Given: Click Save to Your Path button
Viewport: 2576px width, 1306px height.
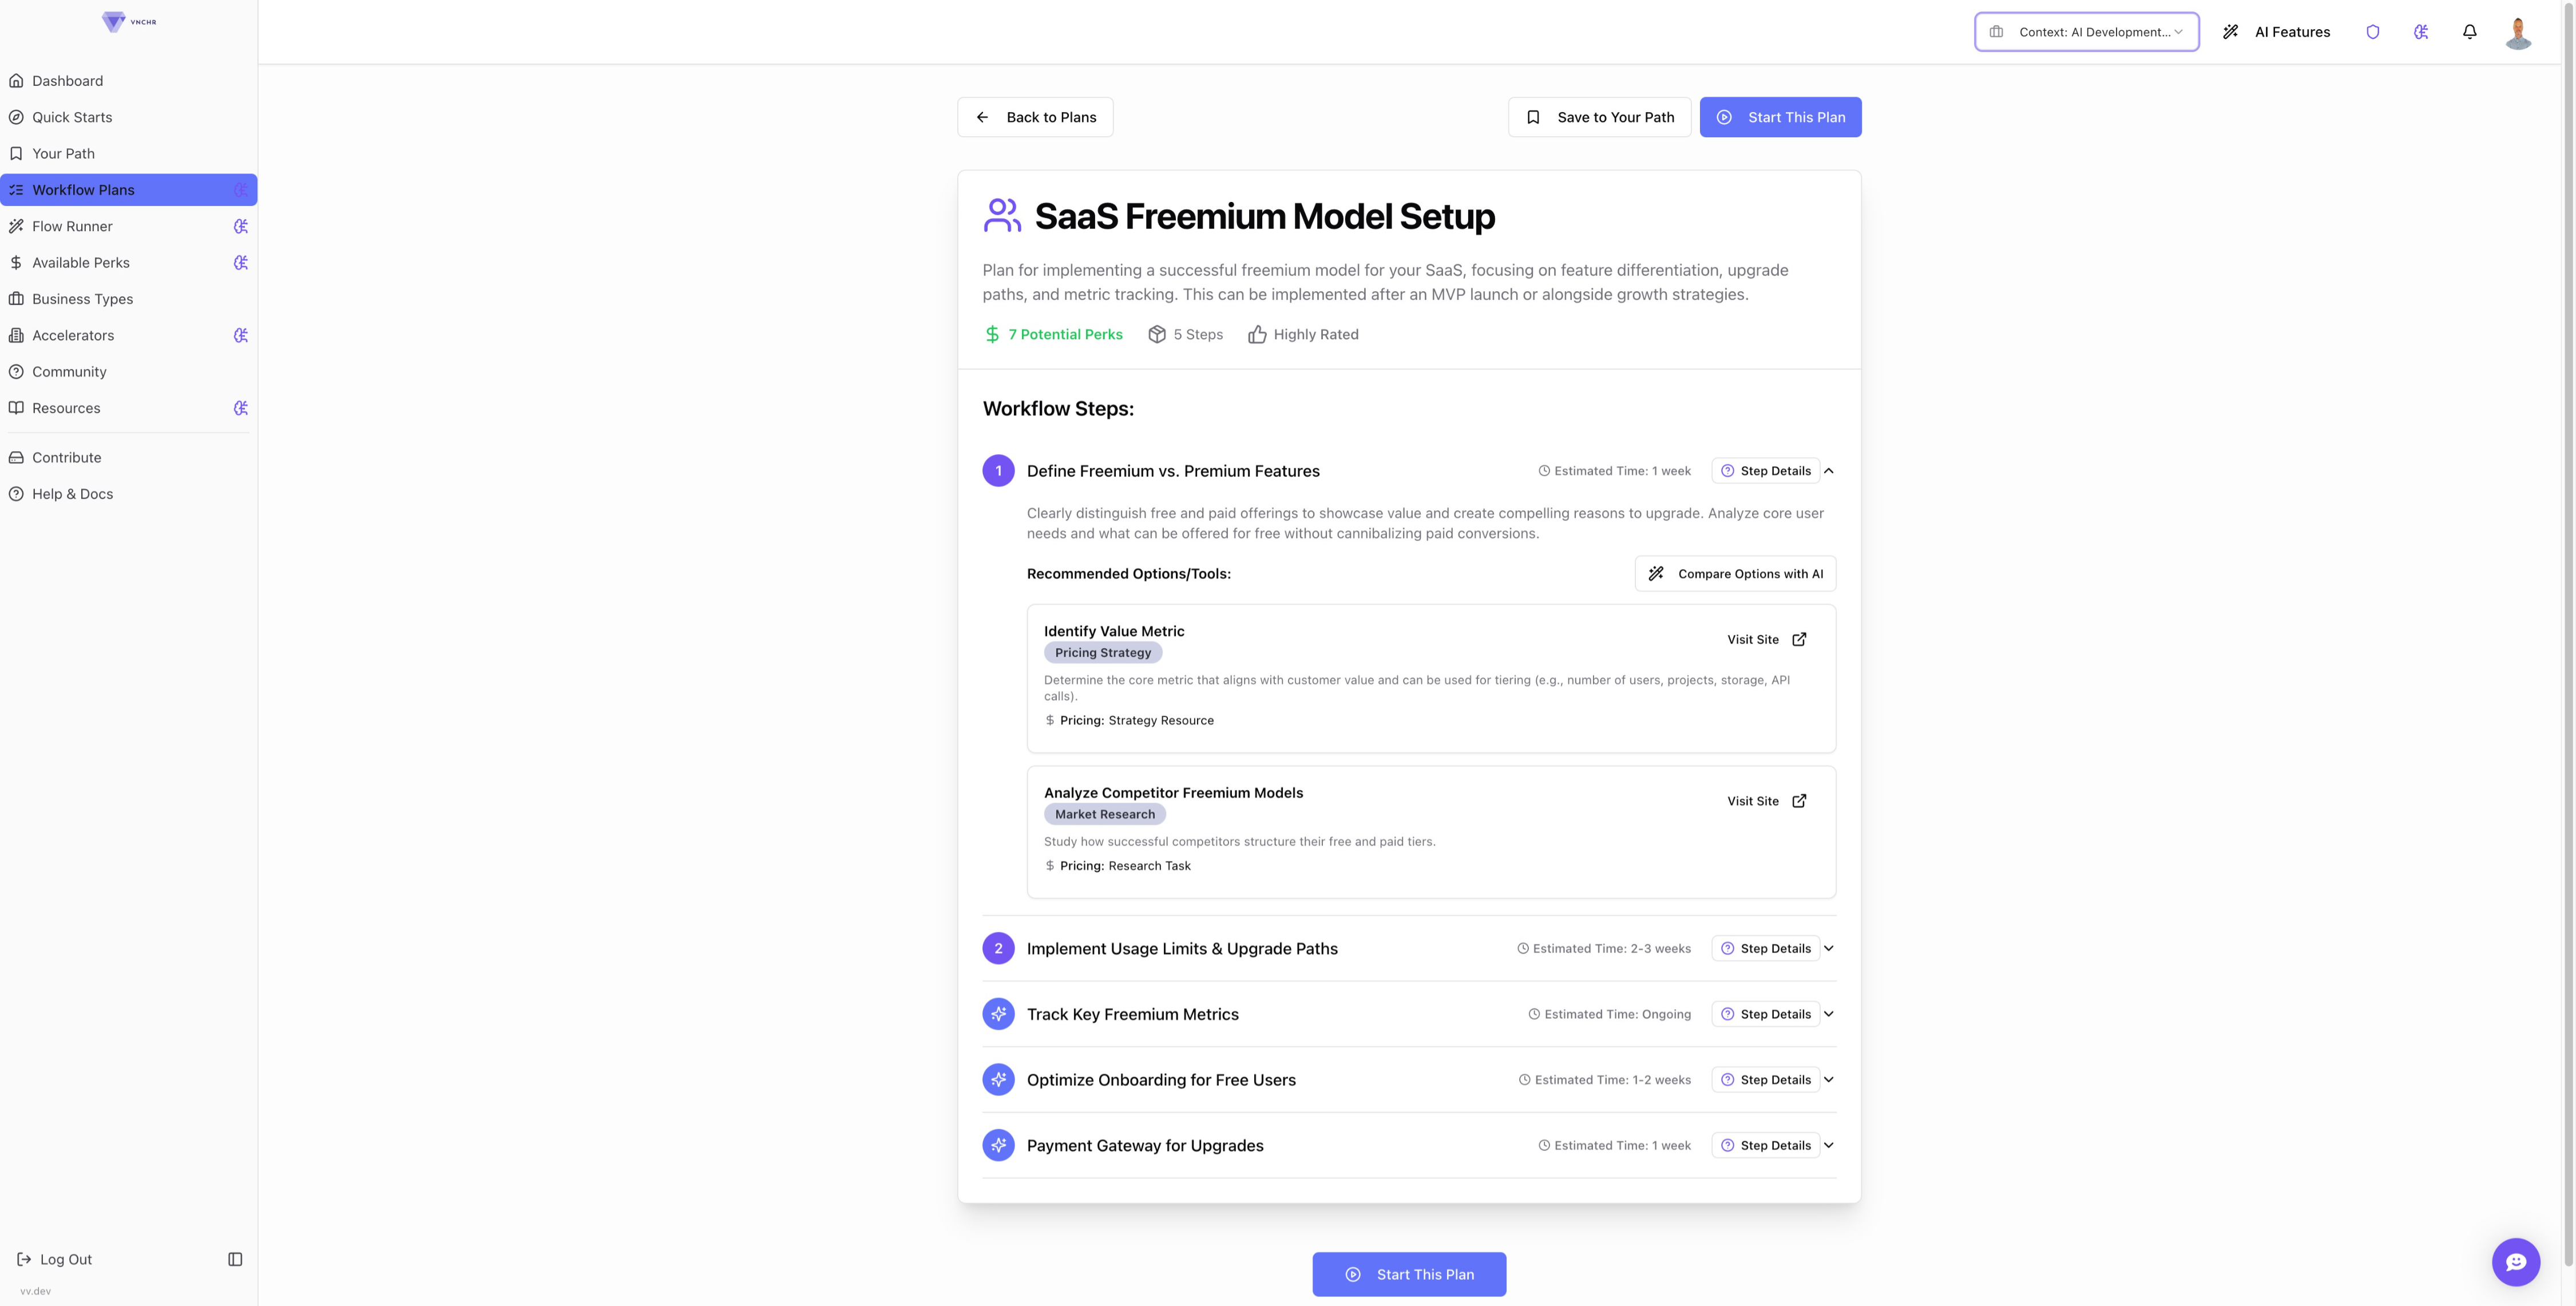Looking at the screenshot, I should tap(1599, 117).
